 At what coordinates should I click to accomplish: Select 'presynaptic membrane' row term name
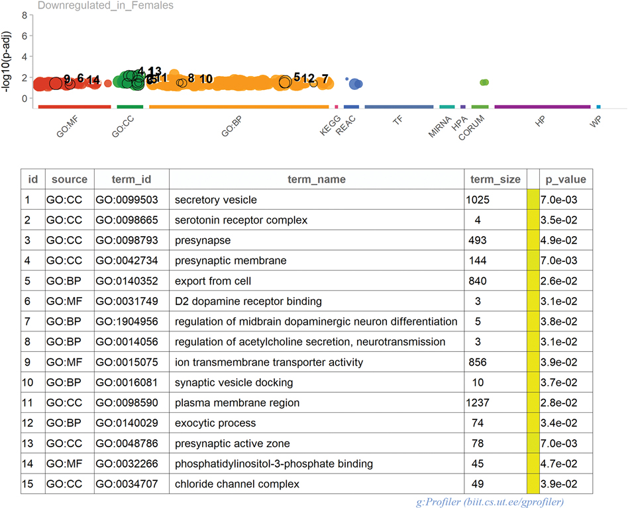pyautogui.click(x=231, y=261)
